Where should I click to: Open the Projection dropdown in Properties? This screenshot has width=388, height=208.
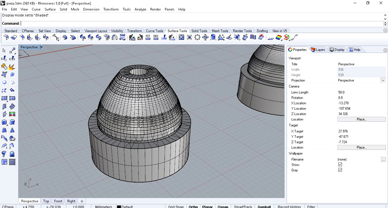click(383, 80)
